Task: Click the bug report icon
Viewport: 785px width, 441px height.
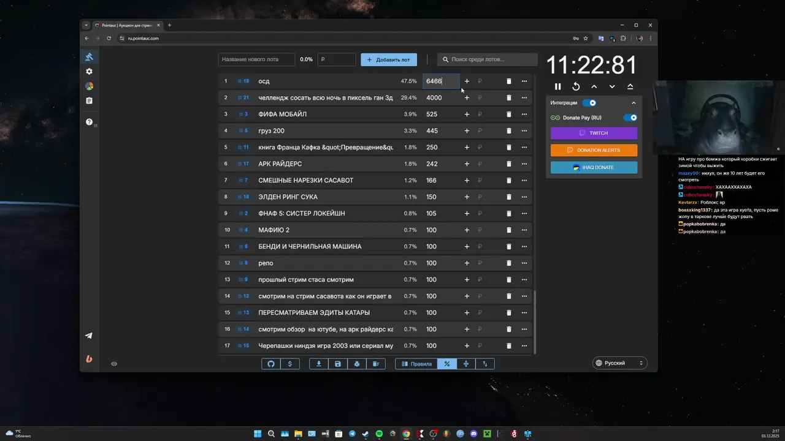Action: [x=357, y=364]
